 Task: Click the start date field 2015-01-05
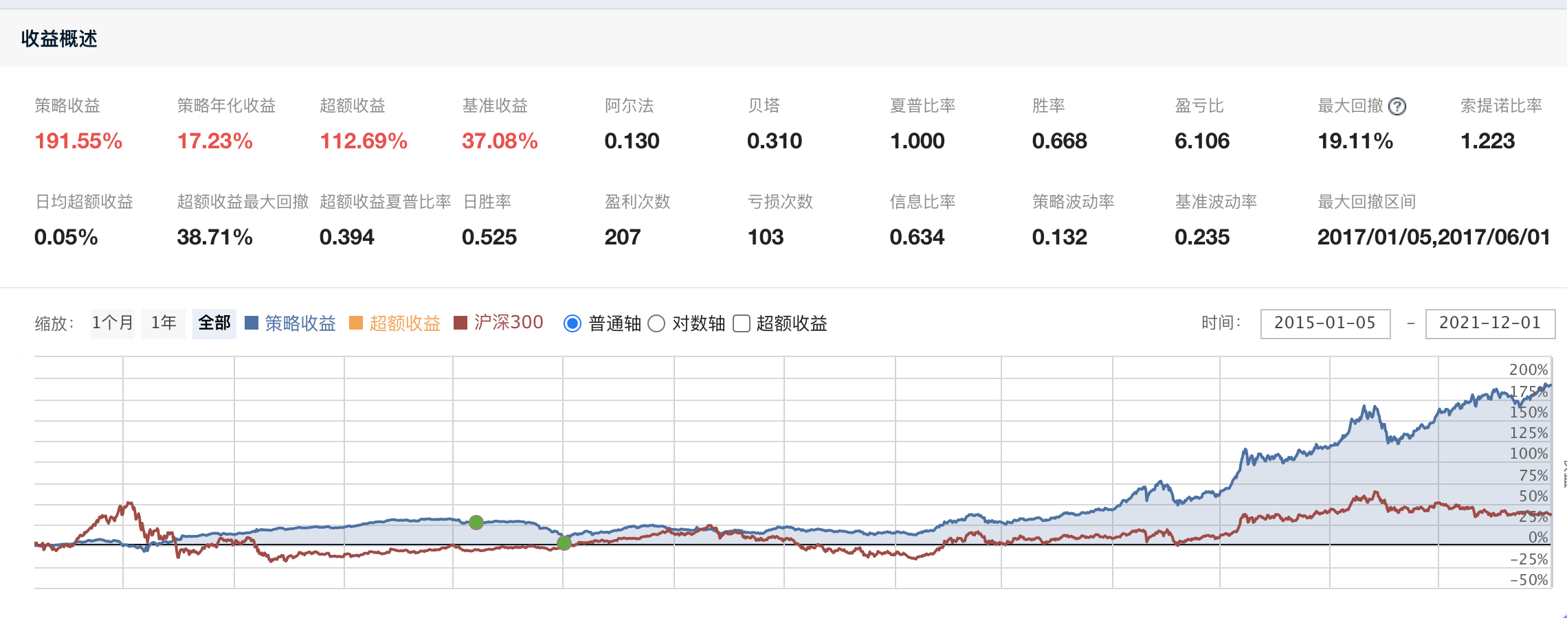click(1324, 323)
